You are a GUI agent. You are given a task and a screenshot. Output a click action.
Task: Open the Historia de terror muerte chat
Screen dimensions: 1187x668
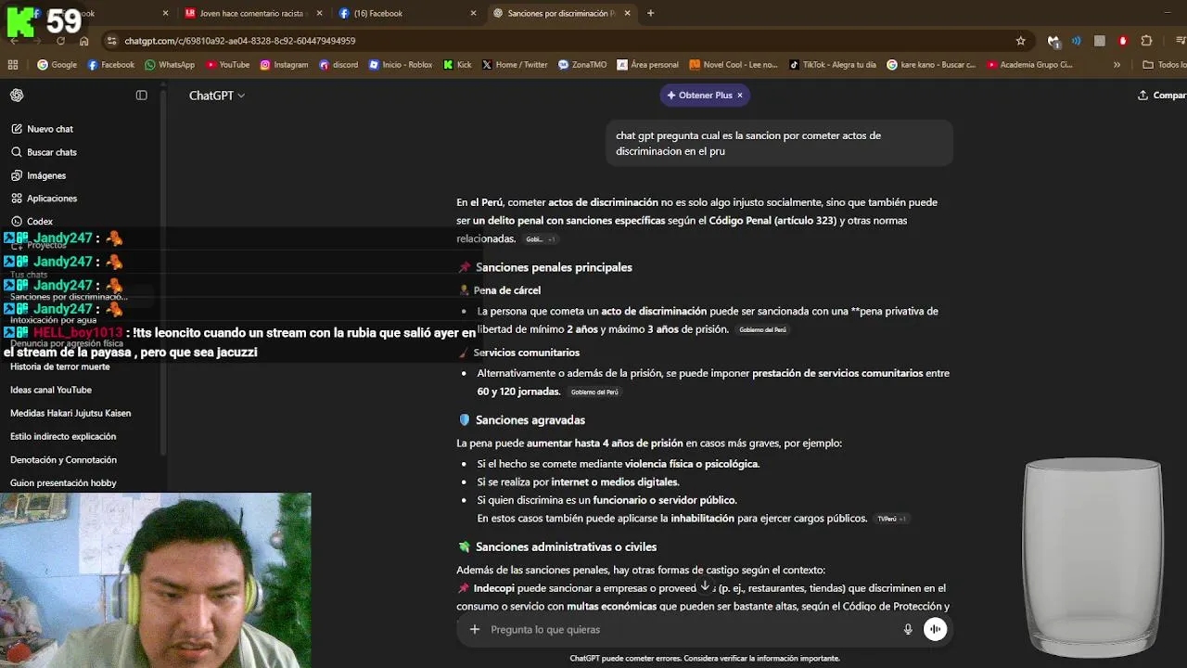[59, 366]
